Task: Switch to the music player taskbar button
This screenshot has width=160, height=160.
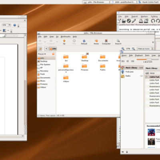Action: tap(149, 2)
